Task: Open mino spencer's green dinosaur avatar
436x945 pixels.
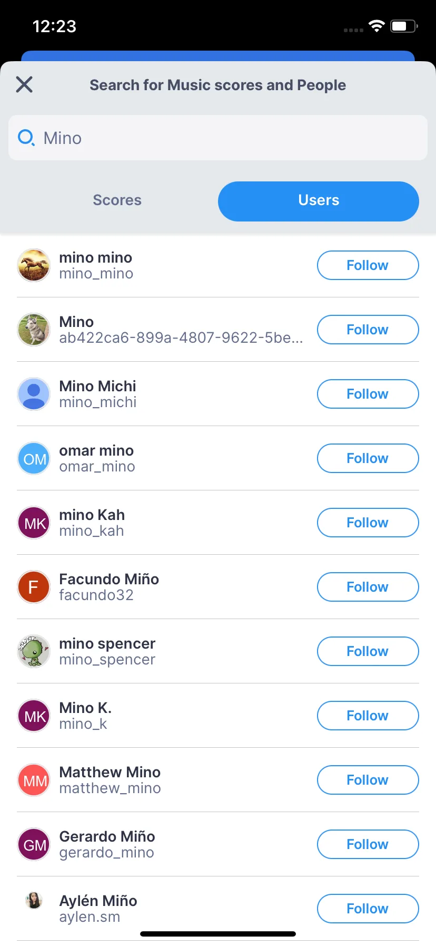Action: [x=34, y=651]
